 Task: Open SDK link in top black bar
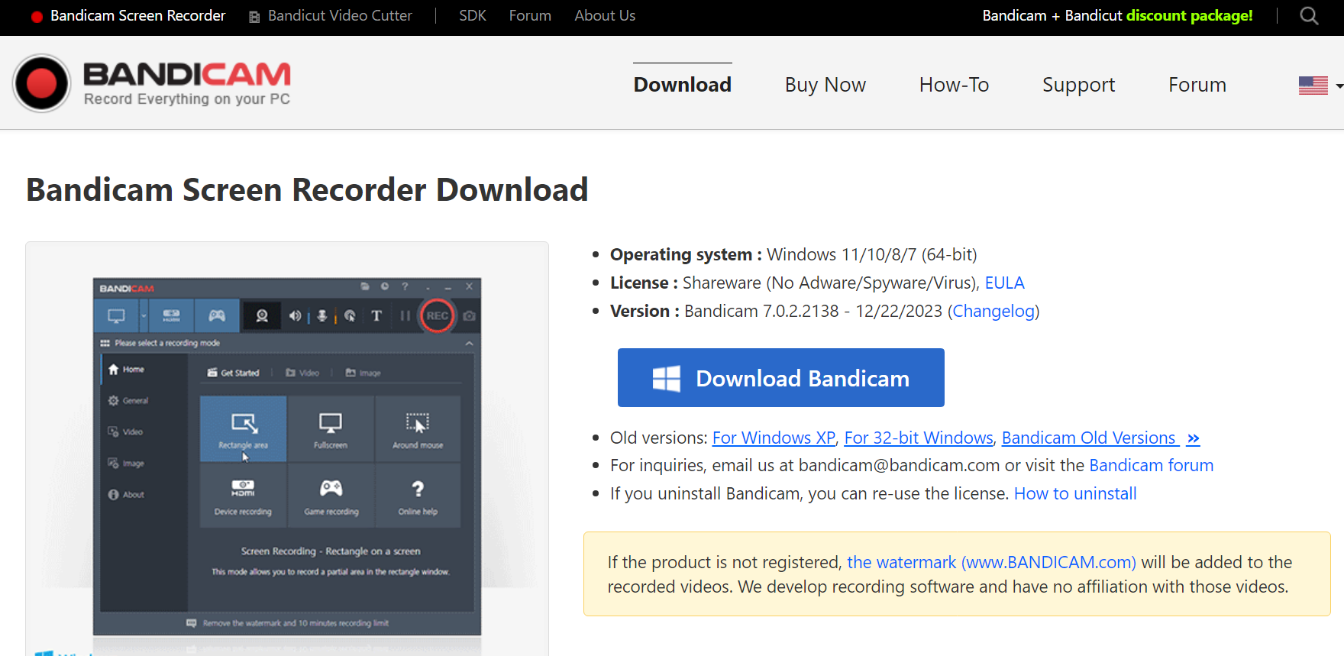(473, 15)
